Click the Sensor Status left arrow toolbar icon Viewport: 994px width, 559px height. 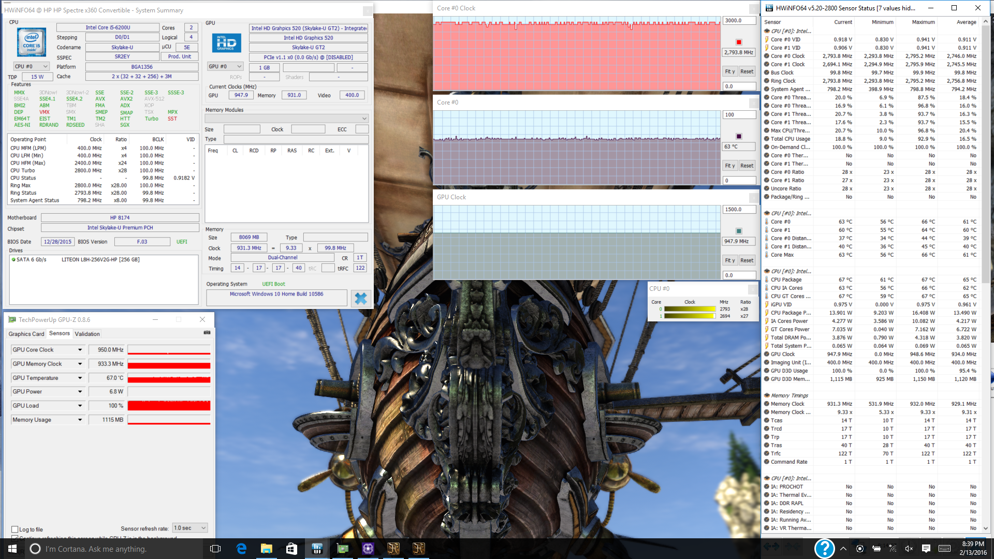tap(771, 546)
